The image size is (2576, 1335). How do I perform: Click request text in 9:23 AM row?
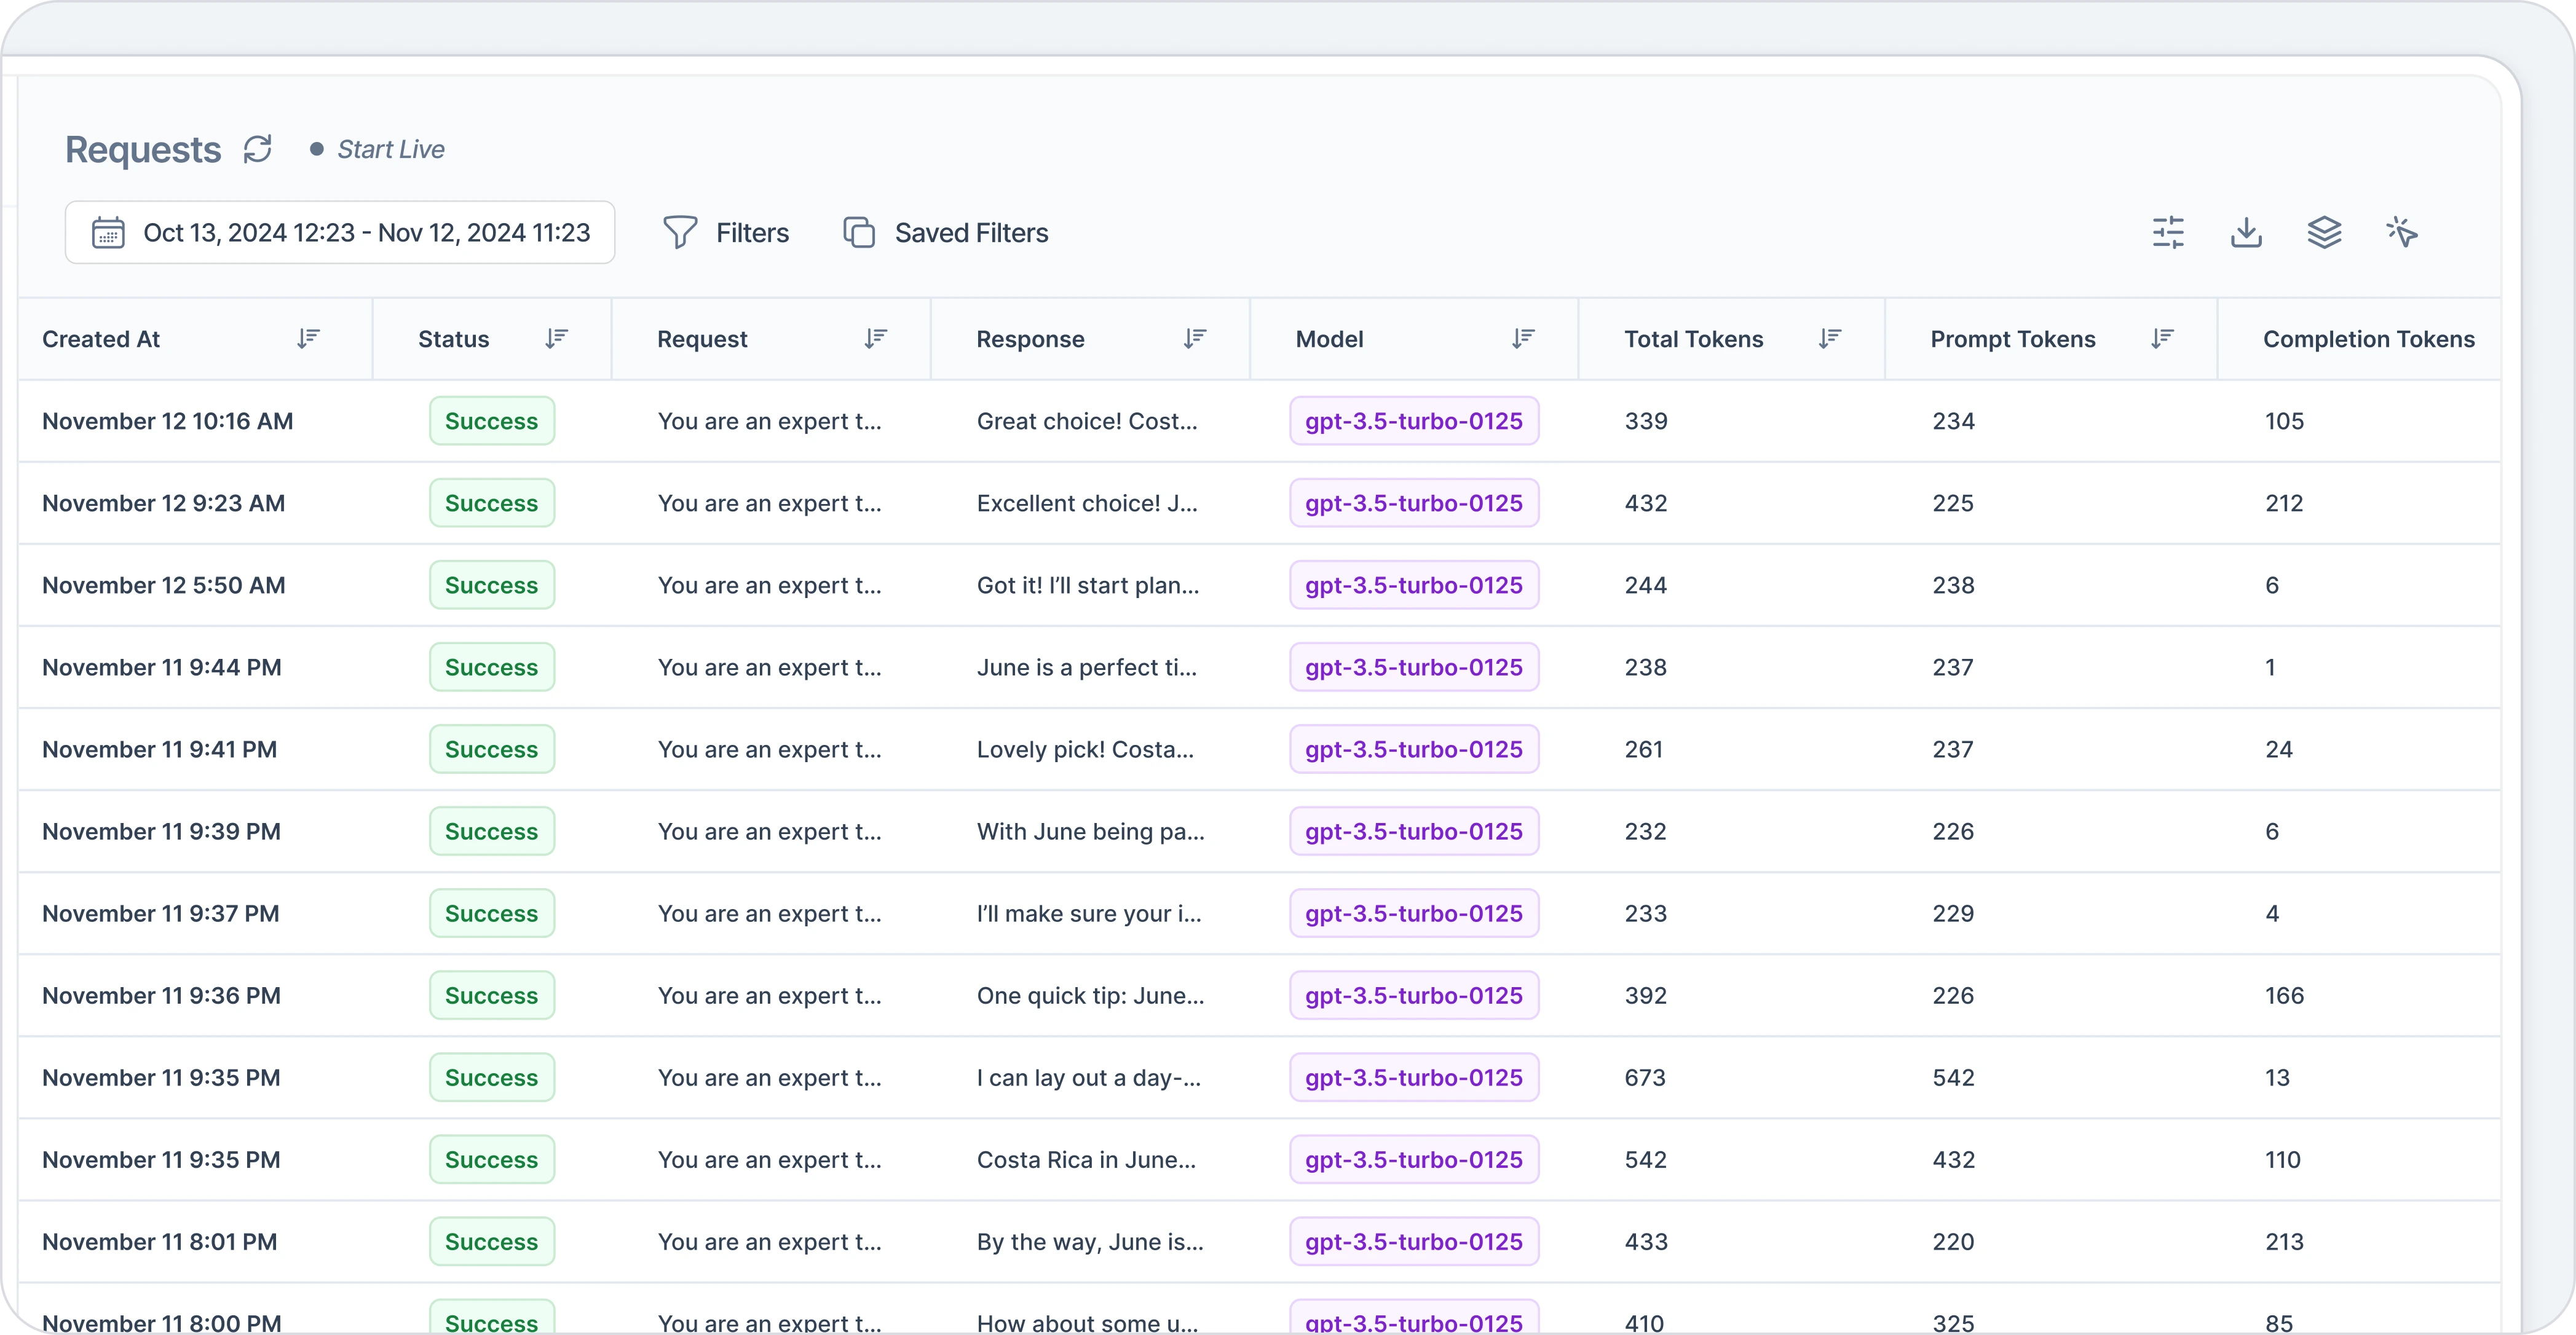pyautogui.click(x=769, y=503)
